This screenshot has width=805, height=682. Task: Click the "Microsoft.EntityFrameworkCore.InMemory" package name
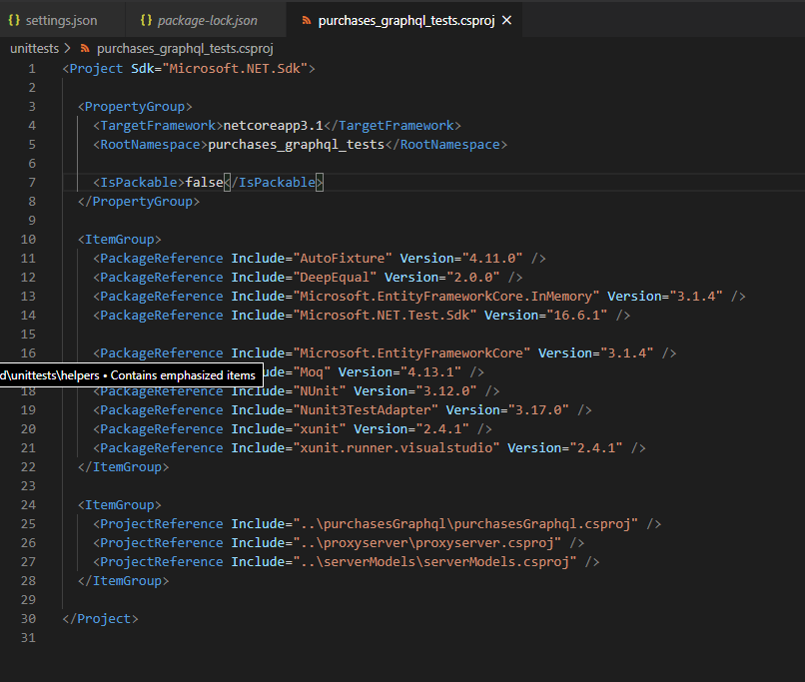click(x=446, y=297)
